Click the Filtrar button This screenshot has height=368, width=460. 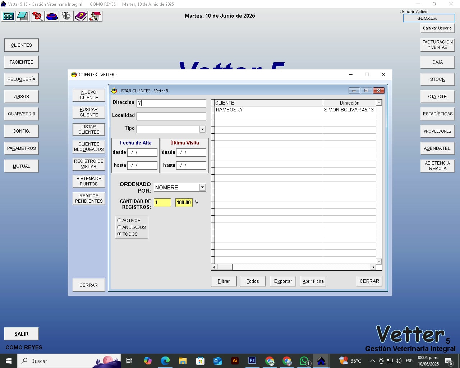[x=224, y=281]
